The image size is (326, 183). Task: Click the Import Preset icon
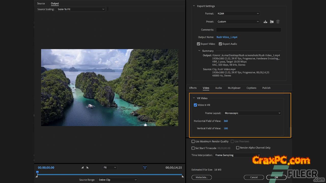pos(271,22)
